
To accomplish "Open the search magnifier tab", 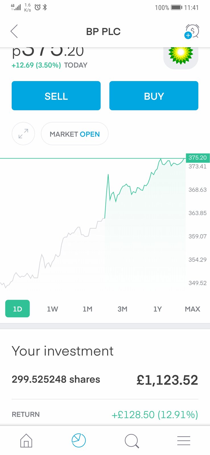I will (131, 440).
